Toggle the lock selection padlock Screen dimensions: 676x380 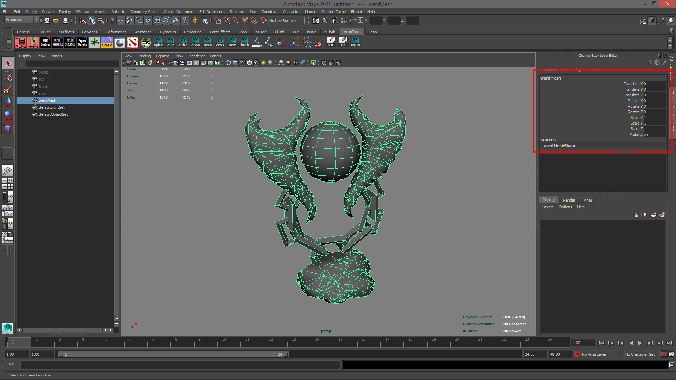coord(195,21)
